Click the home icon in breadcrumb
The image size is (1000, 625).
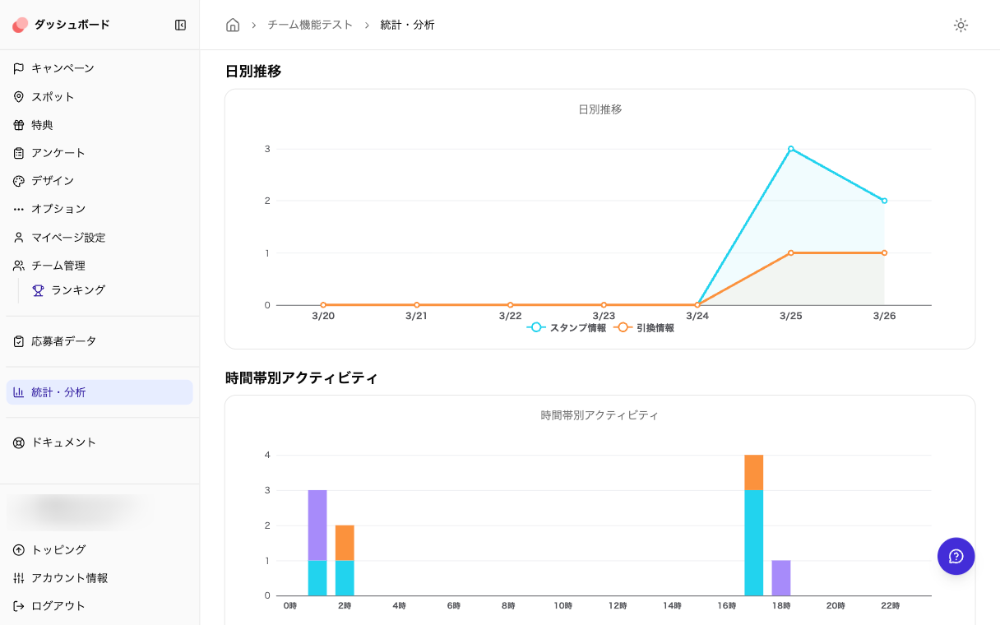pos(233,25)
